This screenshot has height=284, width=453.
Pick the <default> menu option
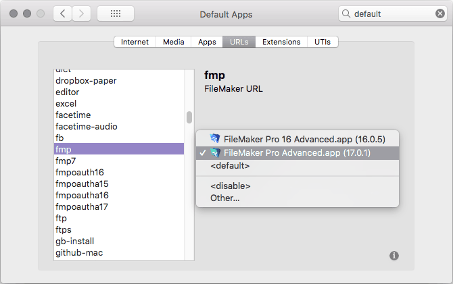click(x=297, y=166)
